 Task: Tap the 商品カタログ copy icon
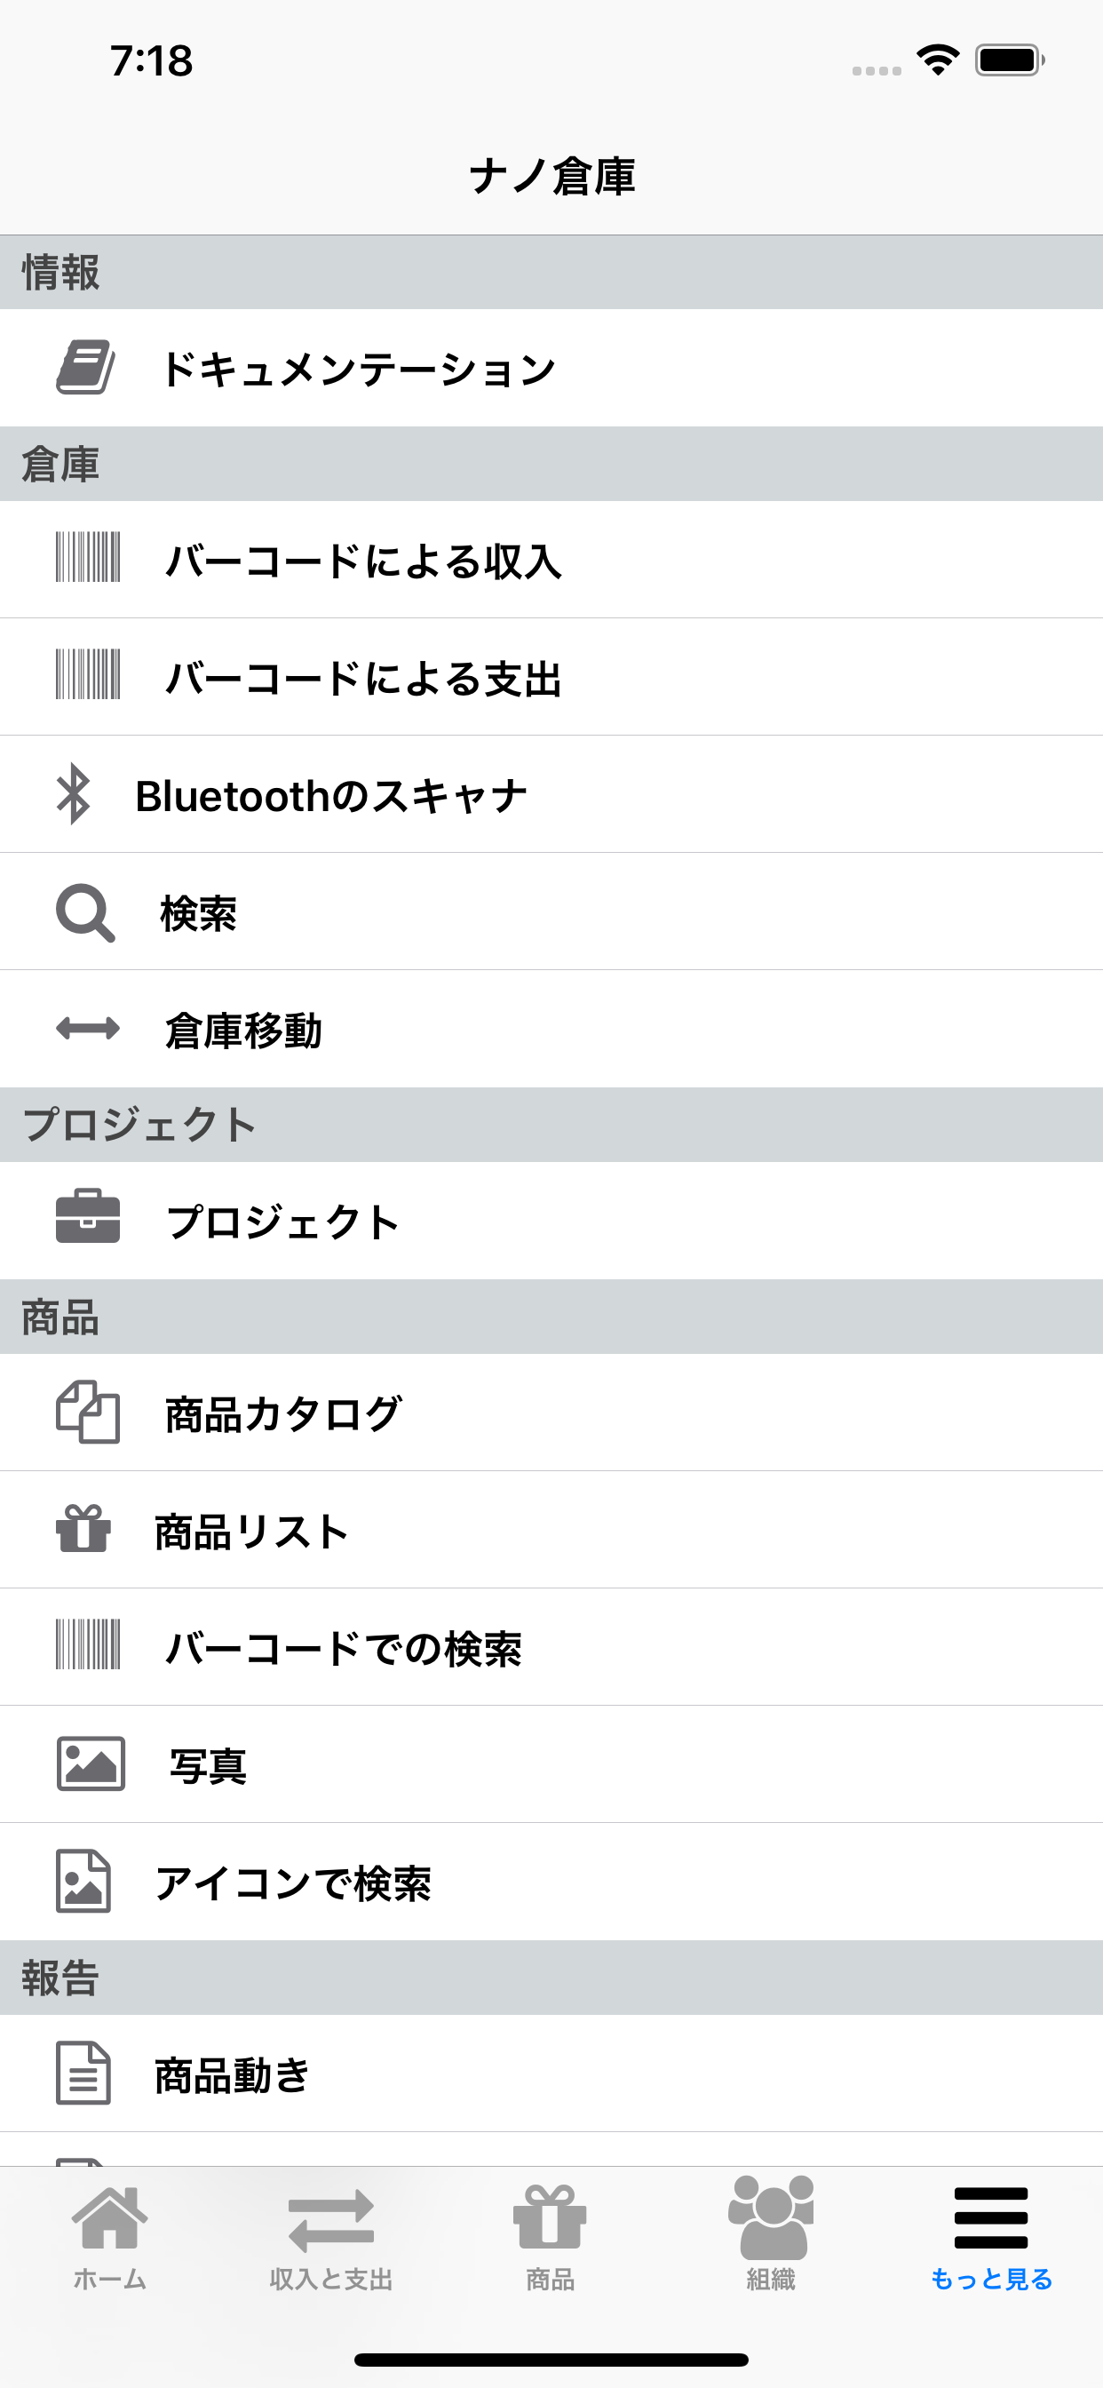(x=88, y=1412)
